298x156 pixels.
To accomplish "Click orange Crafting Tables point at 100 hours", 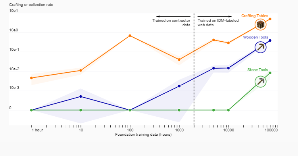I will tap(130, 36).
